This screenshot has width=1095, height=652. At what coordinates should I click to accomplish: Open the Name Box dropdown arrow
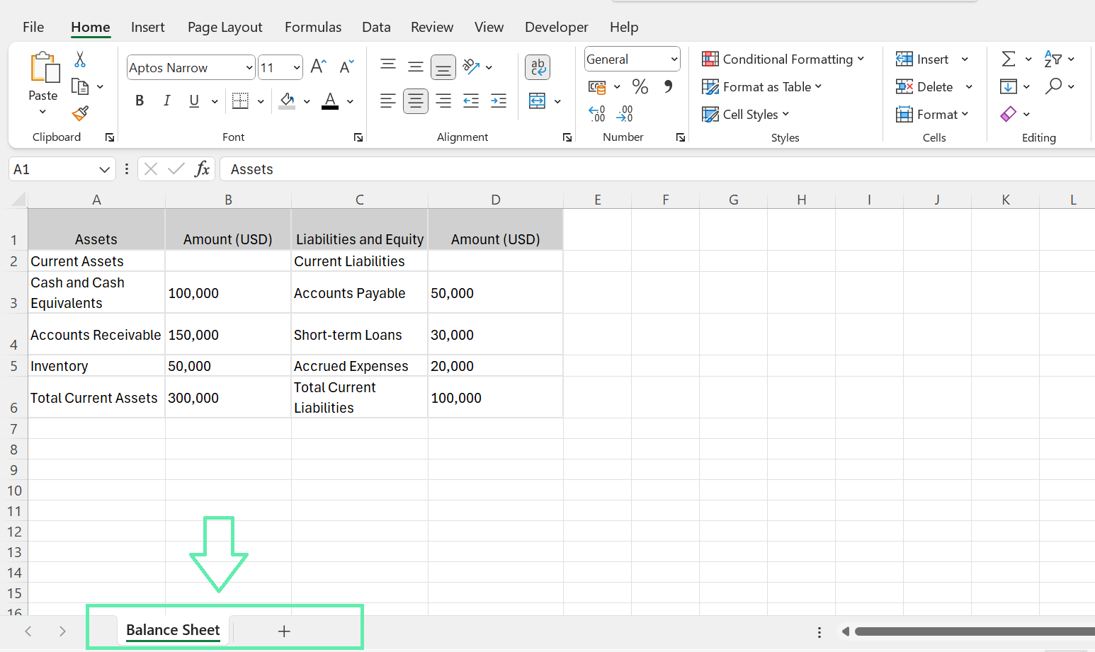pos(104,169)
